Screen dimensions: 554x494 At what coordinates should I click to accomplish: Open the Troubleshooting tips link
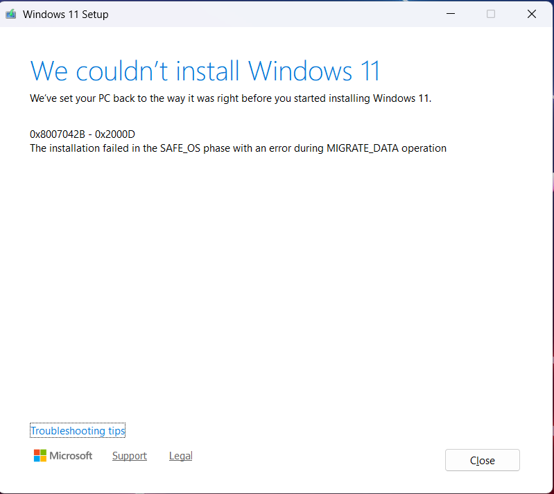coord(78,430)
